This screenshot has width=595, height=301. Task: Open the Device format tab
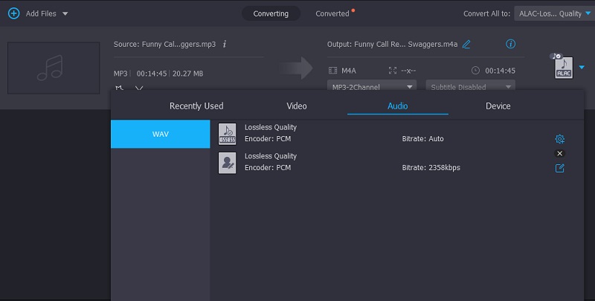498,106
